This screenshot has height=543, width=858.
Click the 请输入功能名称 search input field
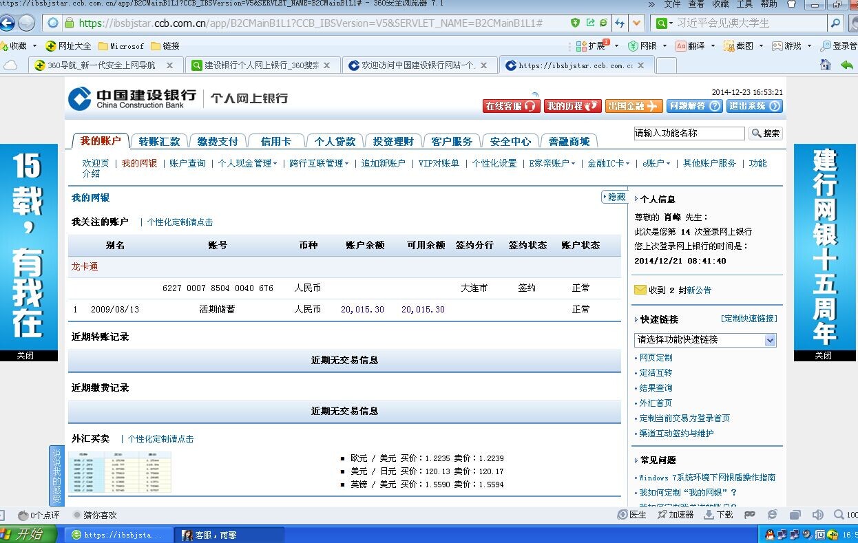pyautogui.click(x=689, y=134)
